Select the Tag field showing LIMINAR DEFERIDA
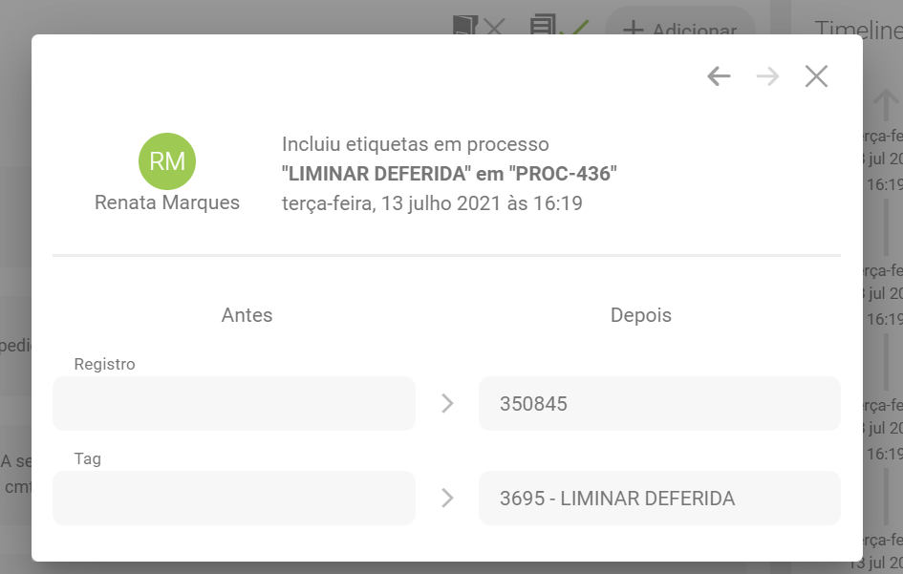This screenshot has height=574, width=903. coord(659,498)
